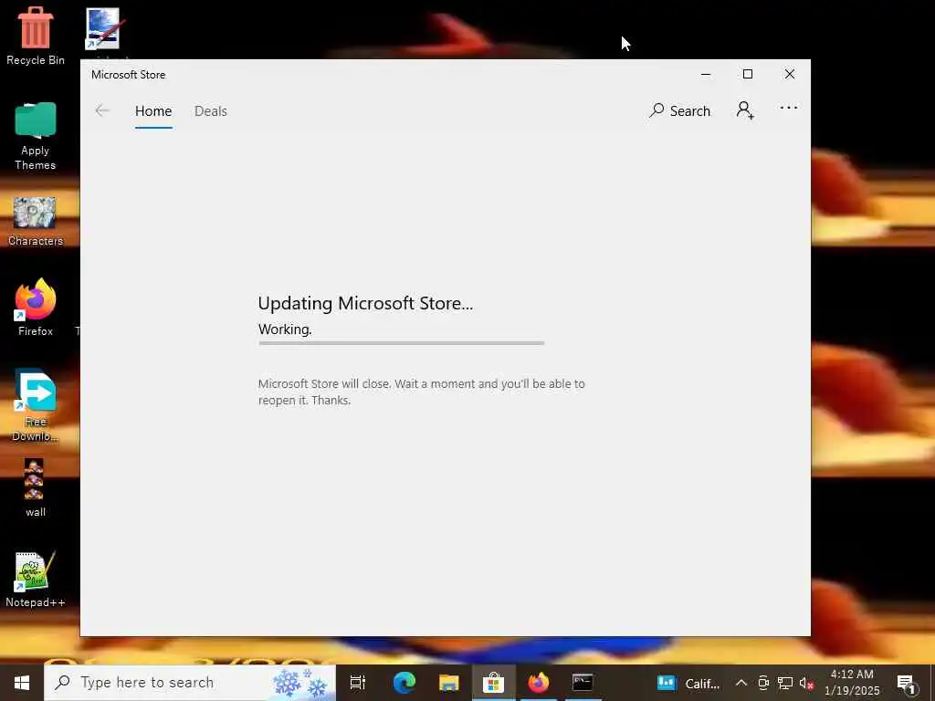Open File Explorer from the taskbar
This screenshot has width=935, height=701.
click(448, 683)
